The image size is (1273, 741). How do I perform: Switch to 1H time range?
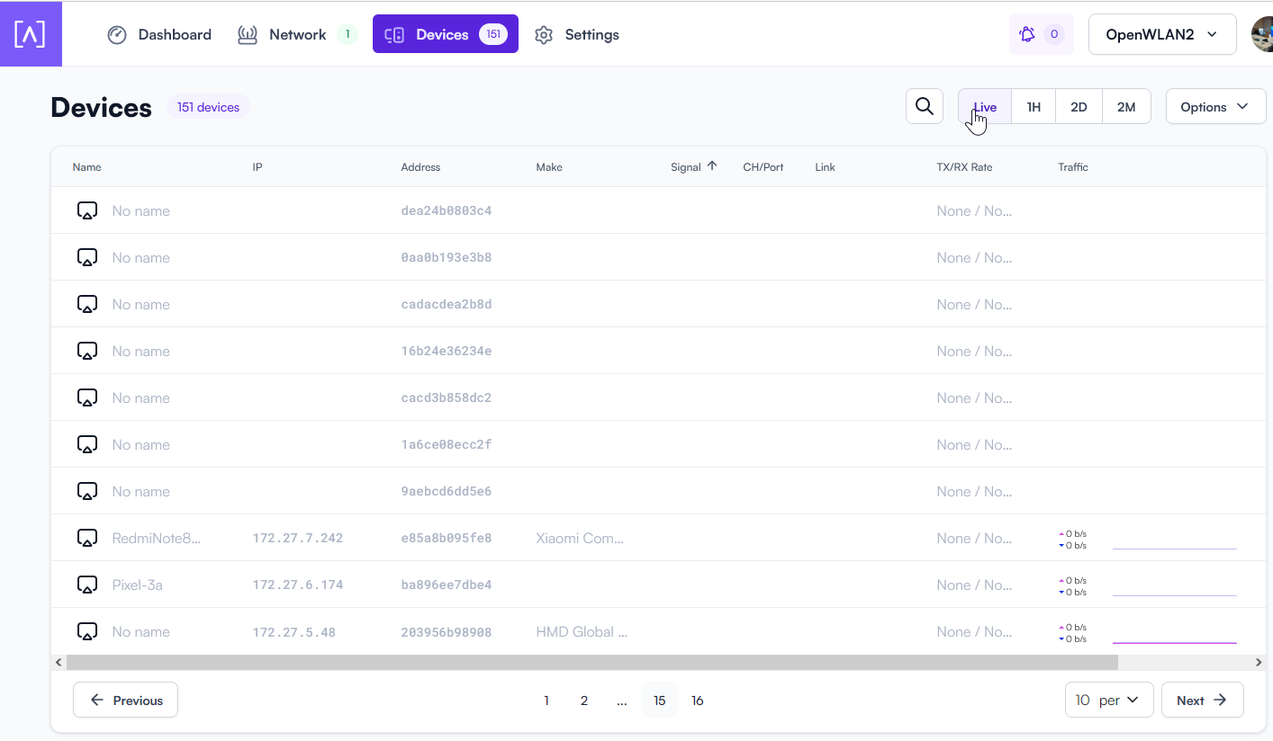[x=1034, y=106]
